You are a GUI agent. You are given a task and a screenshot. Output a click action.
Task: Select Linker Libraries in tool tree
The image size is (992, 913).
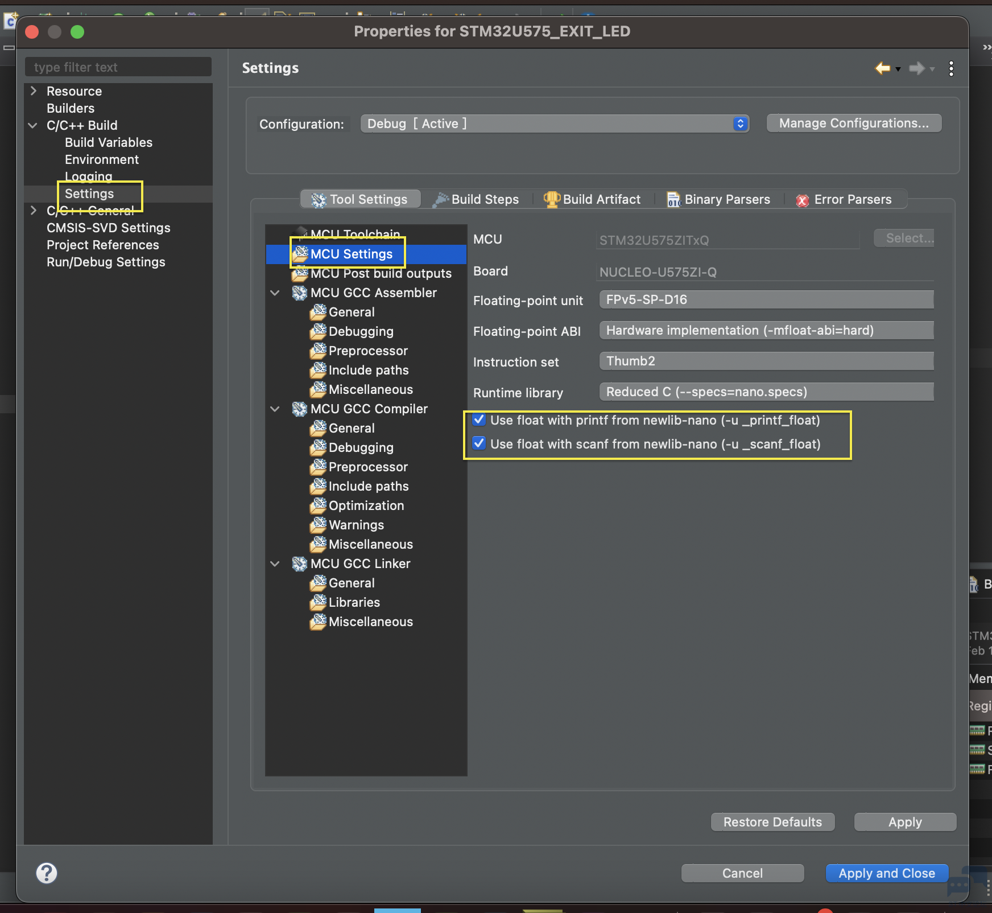(354, 602)
